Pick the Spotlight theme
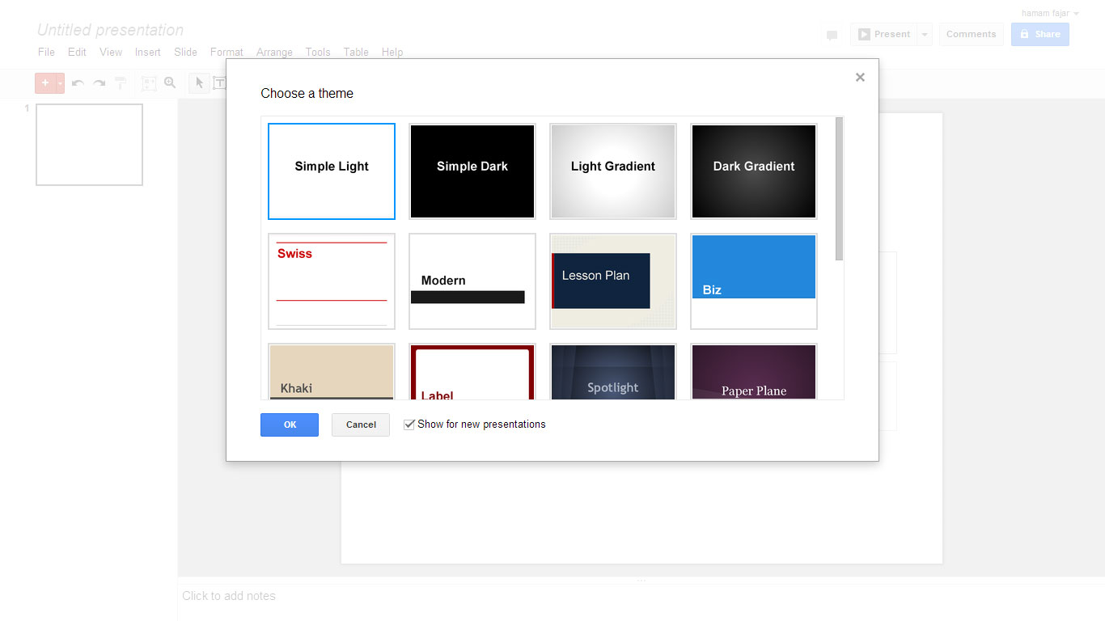Image resolution: width=1105 pixels, height=621 pixels. 613,371
